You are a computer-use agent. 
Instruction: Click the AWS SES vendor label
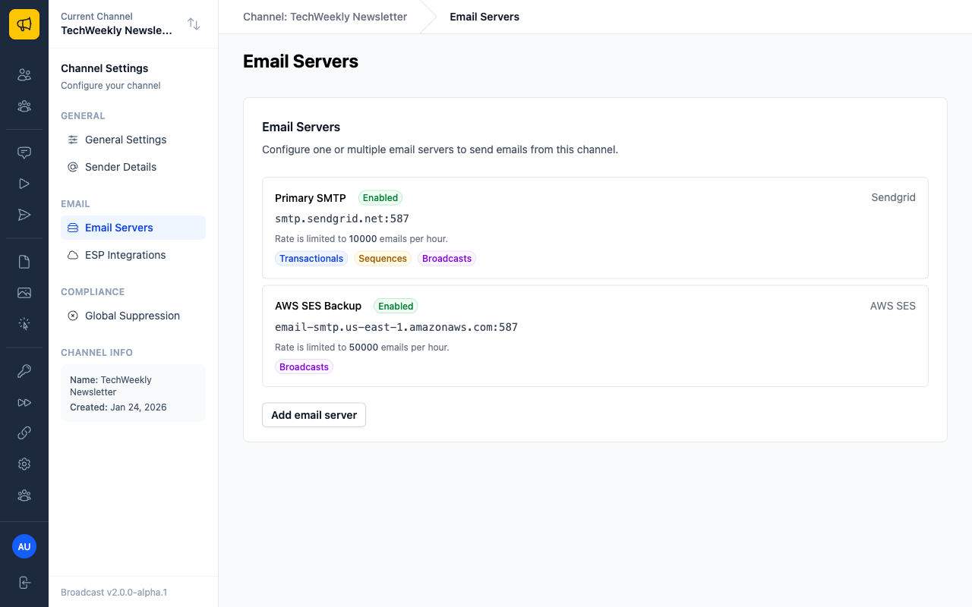(893, 306)
